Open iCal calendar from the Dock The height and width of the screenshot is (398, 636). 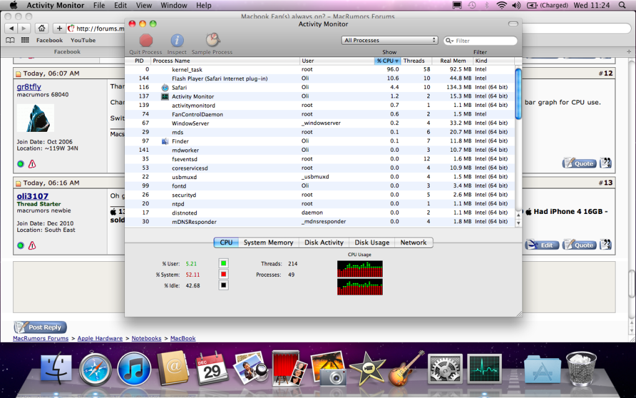(x=212, y=368)
